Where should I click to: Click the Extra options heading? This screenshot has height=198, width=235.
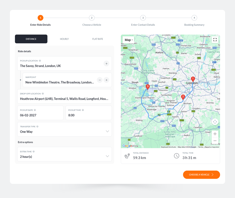click(x=25, y=142)
